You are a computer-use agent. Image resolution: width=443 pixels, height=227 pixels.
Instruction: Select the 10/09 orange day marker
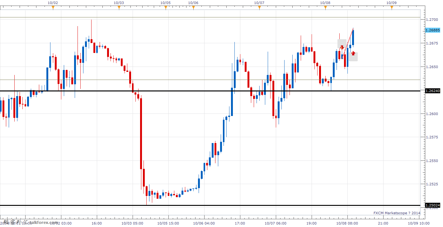[392, 7]
